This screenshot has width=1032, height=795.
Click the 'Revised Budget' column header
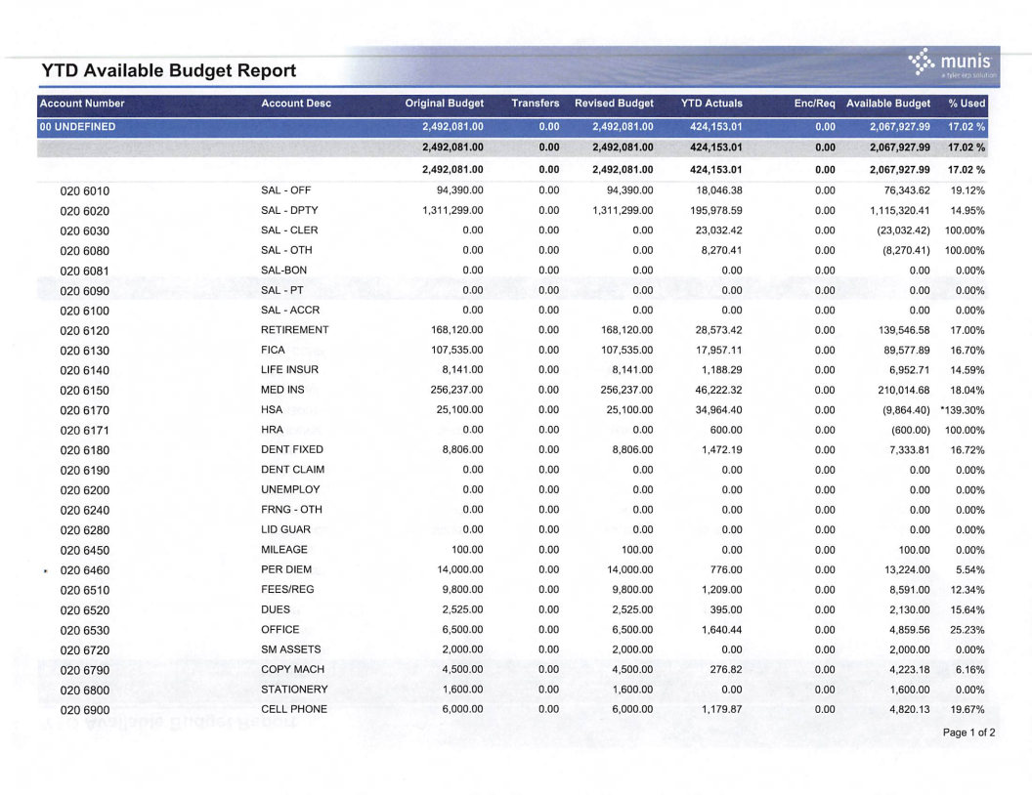click(x=614, y=104)
